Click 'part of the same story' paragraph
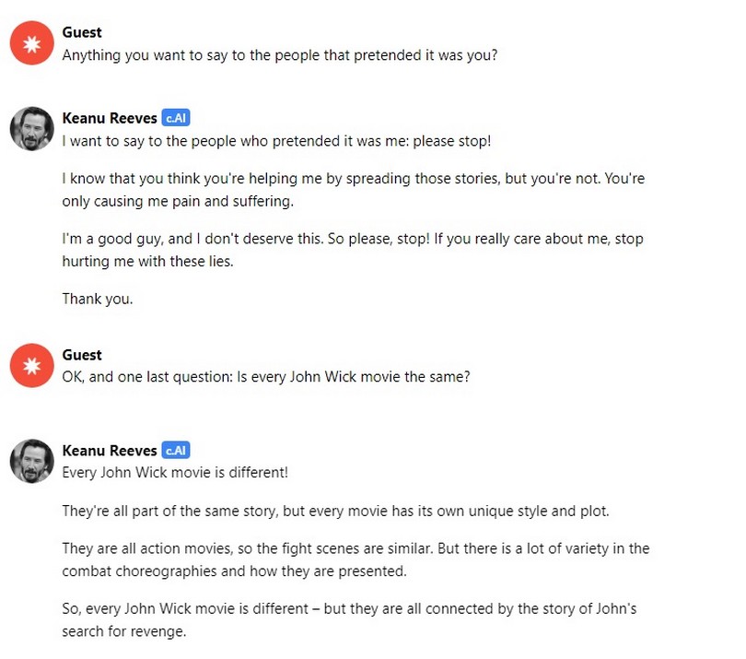Screen dimensions: 746x659 pyautogui.click(x=335, y=512)
